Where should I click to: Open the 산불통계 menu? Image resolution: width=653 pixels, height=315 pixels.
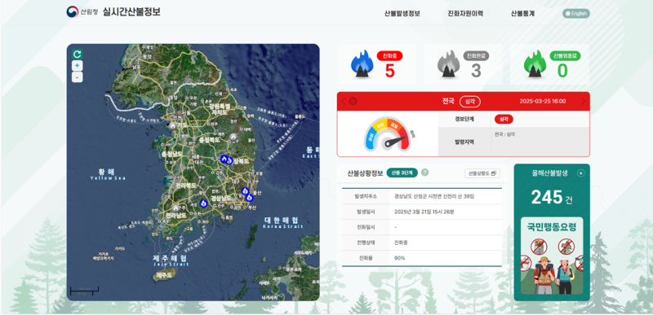point(522,13)
